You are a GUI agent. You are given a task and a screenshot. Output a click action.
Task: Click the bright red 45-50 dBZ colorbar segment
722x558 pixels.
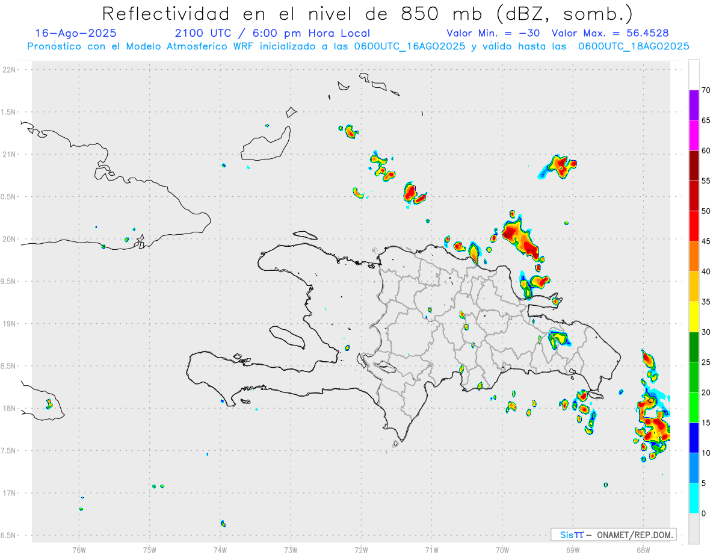pyautogui.click(x=694, y=226)
